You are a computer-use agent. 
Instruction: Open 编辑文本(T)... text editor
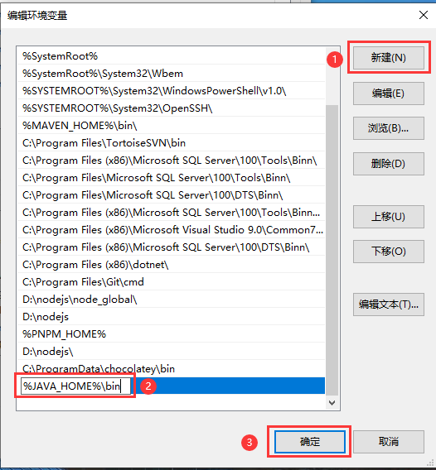point(389,305)
